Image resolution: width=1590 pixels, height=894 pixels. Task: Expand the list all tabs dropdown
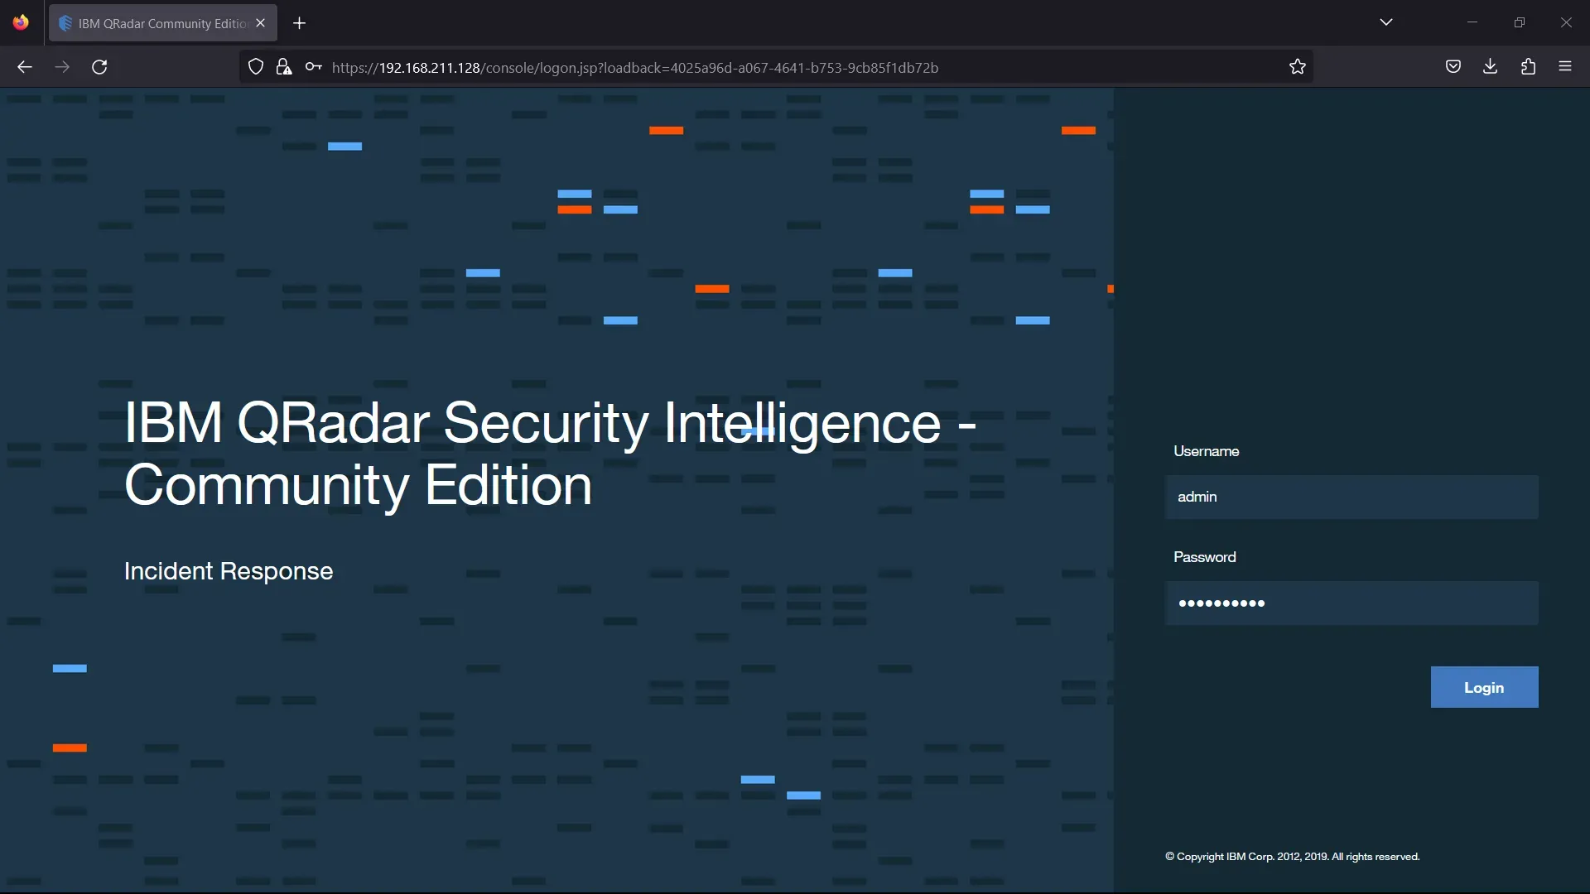(1386, 22)
